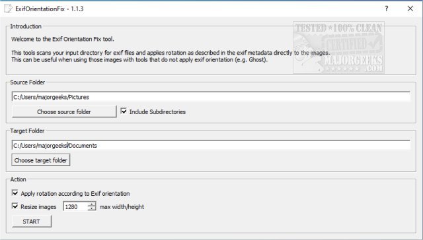Select the Choose target folder button
The image size is (423, 240).
pos(41,160)
